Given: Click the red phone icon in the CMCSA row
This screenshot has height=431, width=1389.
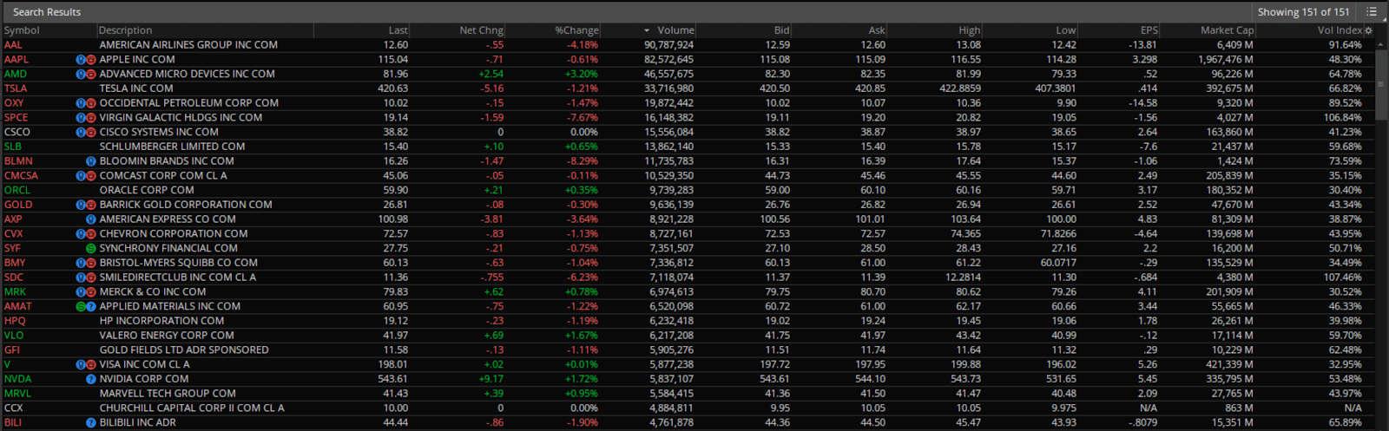Looking at the screenshot, I should [x=91, y=176].
